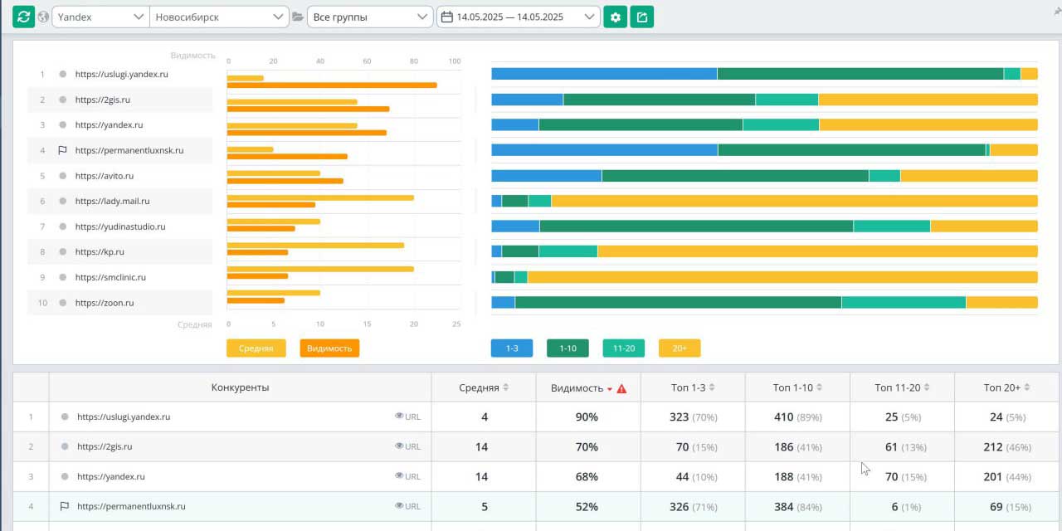Viewport: 1062px width, 531px height.
Task: Click the green refresh icon button
Action: pyautogui.click(x=23, y=17)
